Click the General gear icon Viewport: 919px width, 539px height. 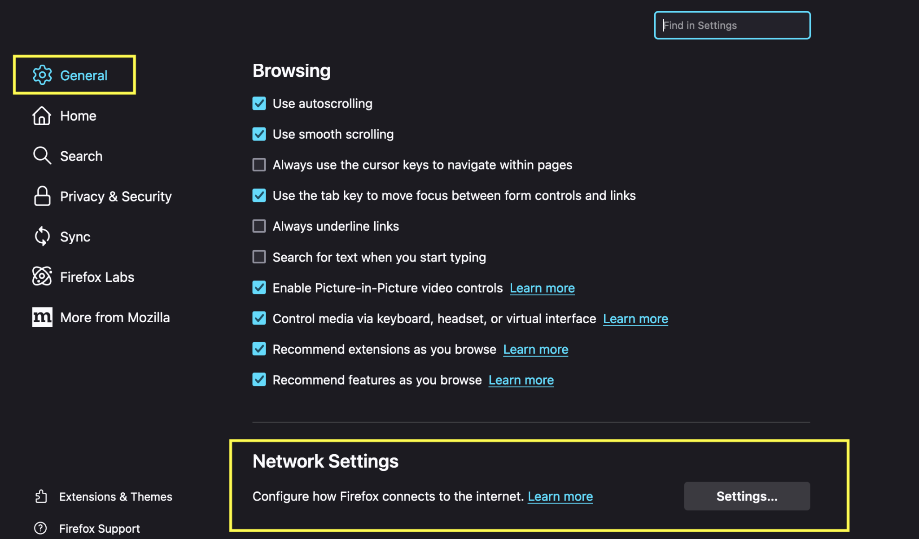click(42, 75)
